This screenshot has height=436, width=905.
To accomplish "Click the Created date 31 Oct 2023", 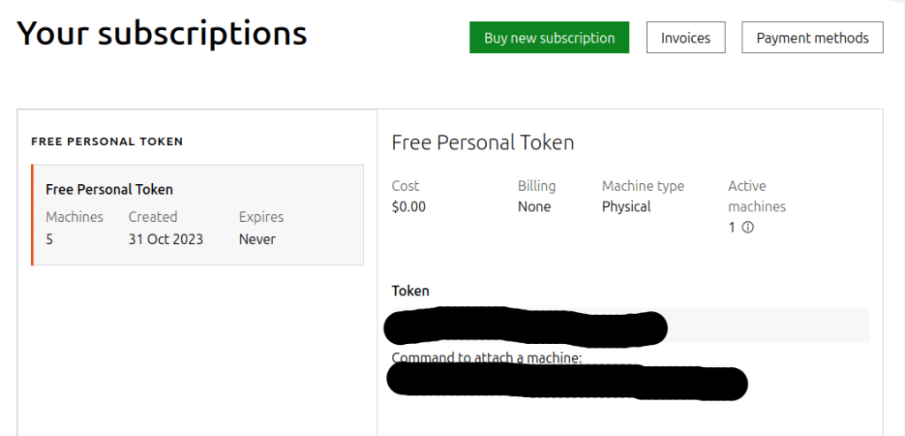I will (x=165, y=239).
